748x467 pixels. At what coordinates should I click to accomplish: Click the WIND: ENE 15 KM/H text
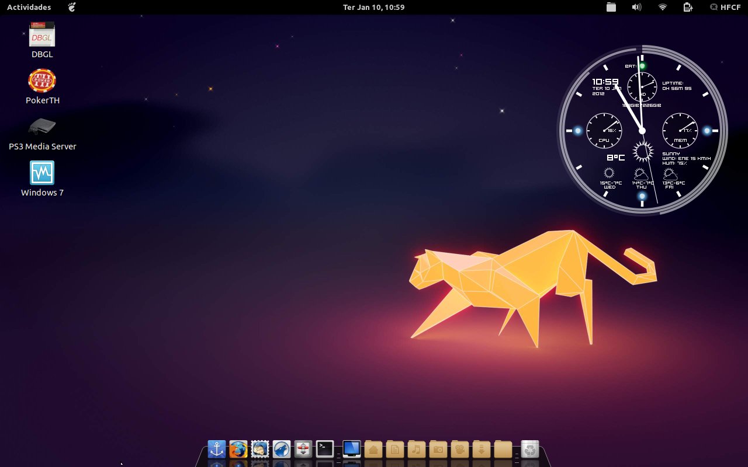pos(687,158)
